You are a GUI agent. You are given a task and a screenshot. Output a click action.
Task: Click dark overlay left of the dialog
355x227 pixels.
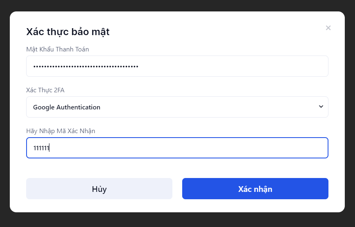click(4, 113)
